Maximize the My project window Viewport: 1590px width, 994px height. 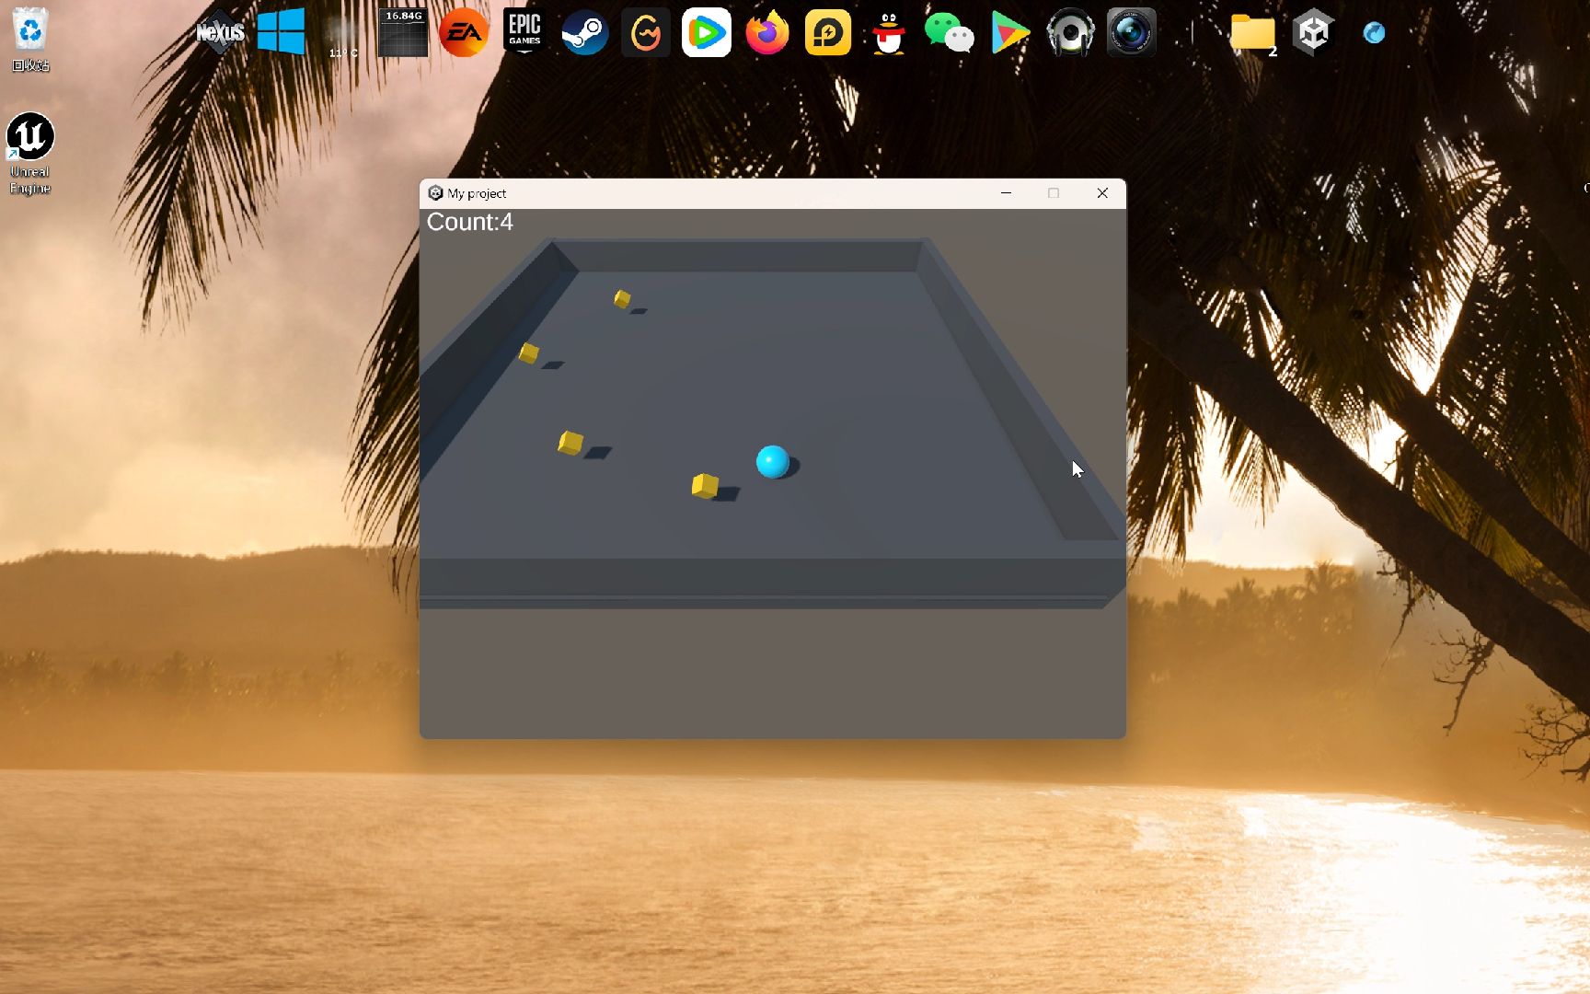tap(1054, 193)
